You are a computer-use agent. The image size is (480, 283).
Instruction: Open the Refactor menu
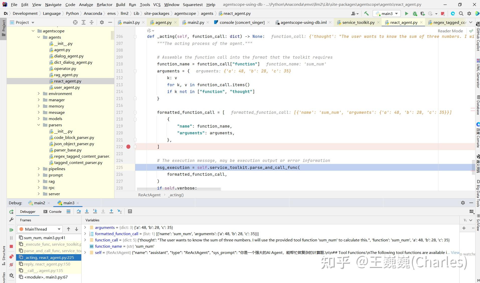coord(104,5)
